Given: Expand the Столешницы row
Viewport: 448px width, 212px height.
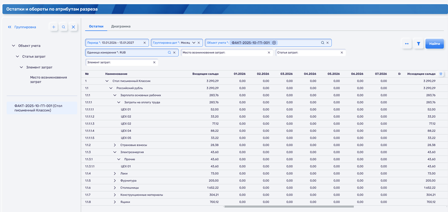Looking at the screenshot, I should click(x=115, y=188).
